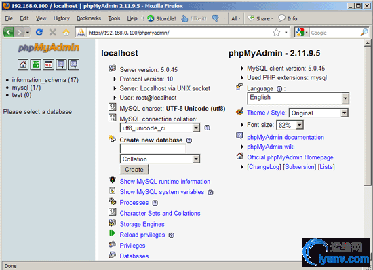Screen dimensions: 373x270
Task: Open the Databases link
Action: [x=134, y=256]
